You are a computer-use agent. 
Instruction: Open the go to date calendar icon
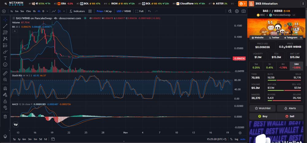click(53, 139)
